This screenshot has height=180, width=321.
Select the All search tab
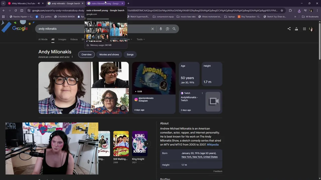coord(53,39)
